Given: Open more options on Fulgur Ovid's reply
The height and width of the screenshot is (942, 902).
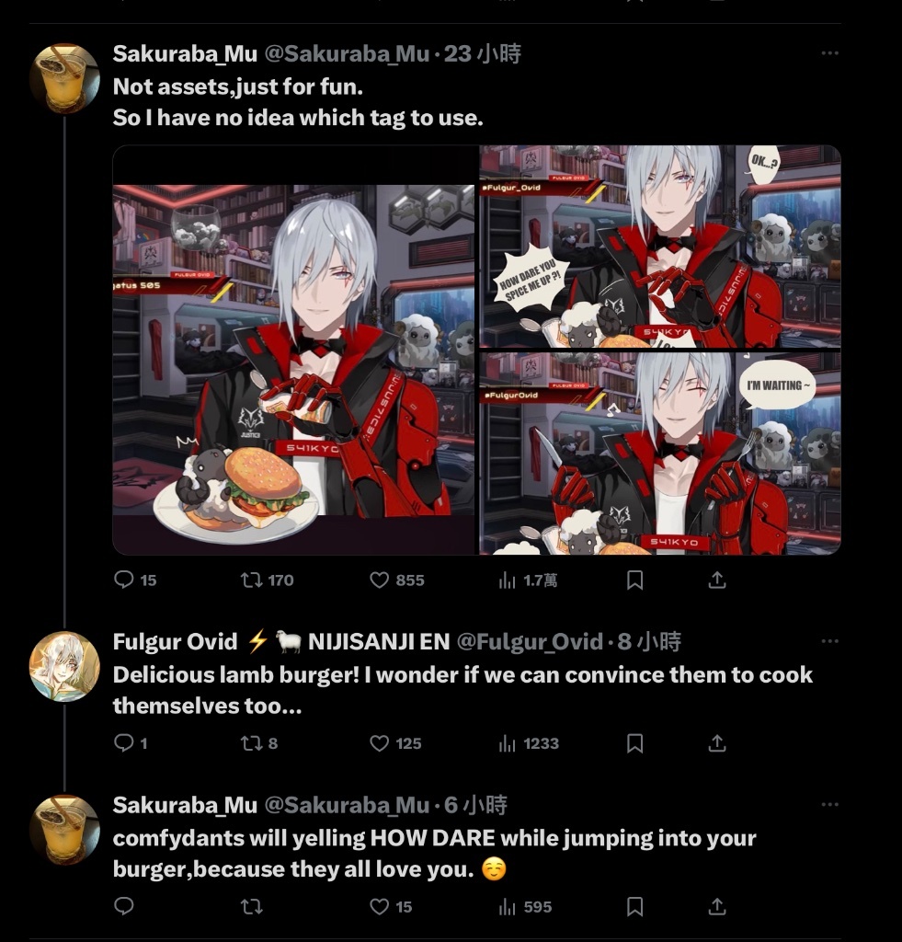Looking at the screenshot, I should (829, 641).
